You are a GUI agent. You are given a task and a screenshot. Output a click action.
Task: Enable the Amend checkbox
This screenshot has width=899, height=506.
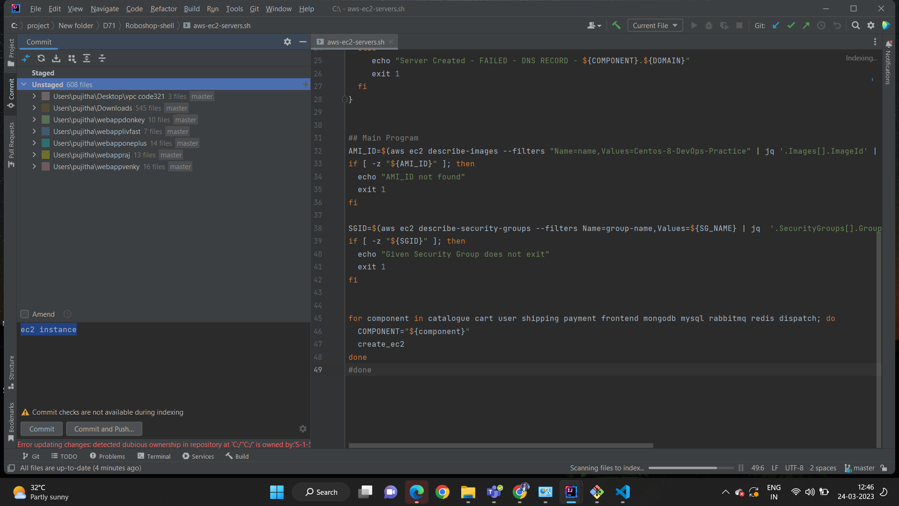(25, 314)
